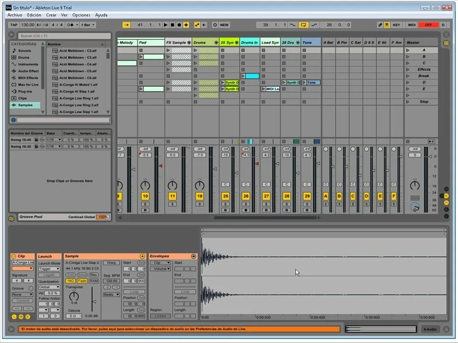Click the audio engine disabled warning message
The height and width of the screenshot is (343, 458).
(179, 329)
